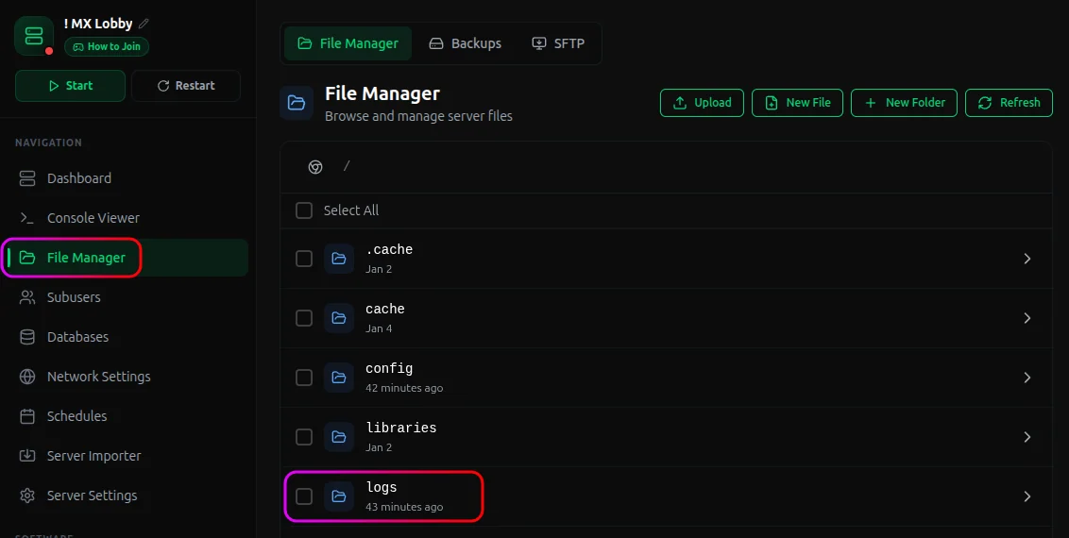
Task: Check the cache folder checkbox
Action: (304, 318)
